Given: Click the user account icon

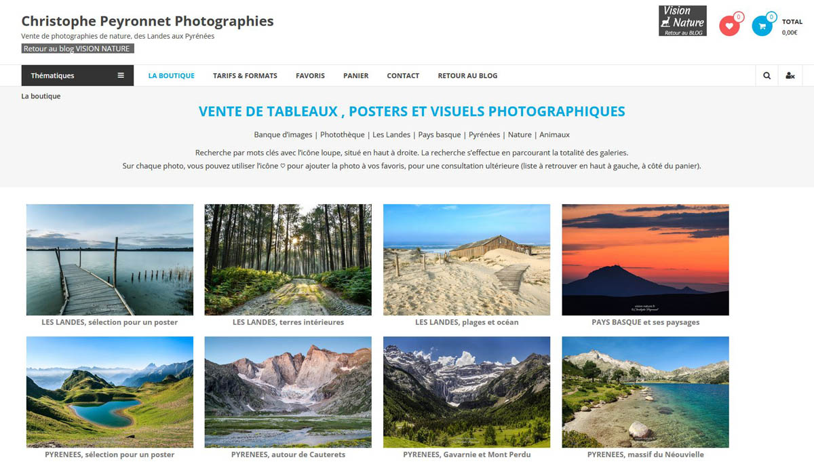Looking at the screenshot, I should tap(790, 75).
